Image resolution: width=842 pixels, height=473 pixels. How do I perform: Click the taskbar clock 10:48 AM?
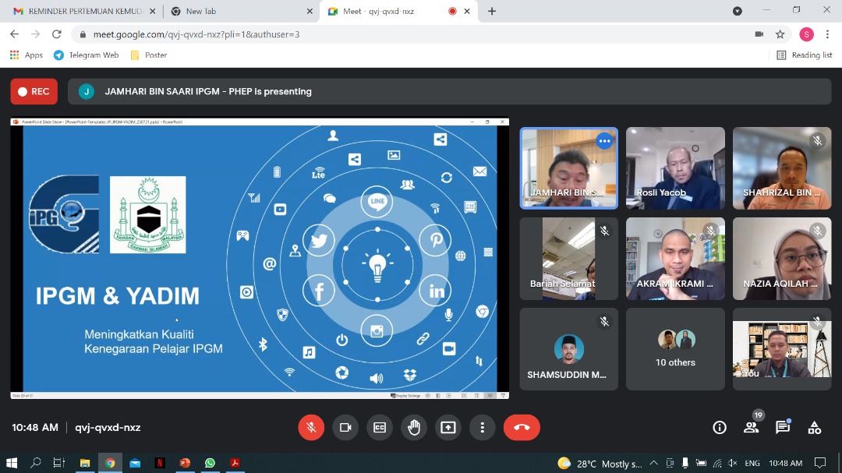point(786,463)
